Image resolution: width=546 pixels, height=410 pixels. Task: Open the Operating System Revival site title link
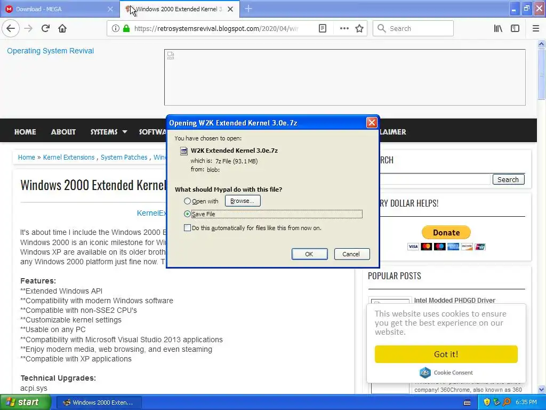[51, 51]
